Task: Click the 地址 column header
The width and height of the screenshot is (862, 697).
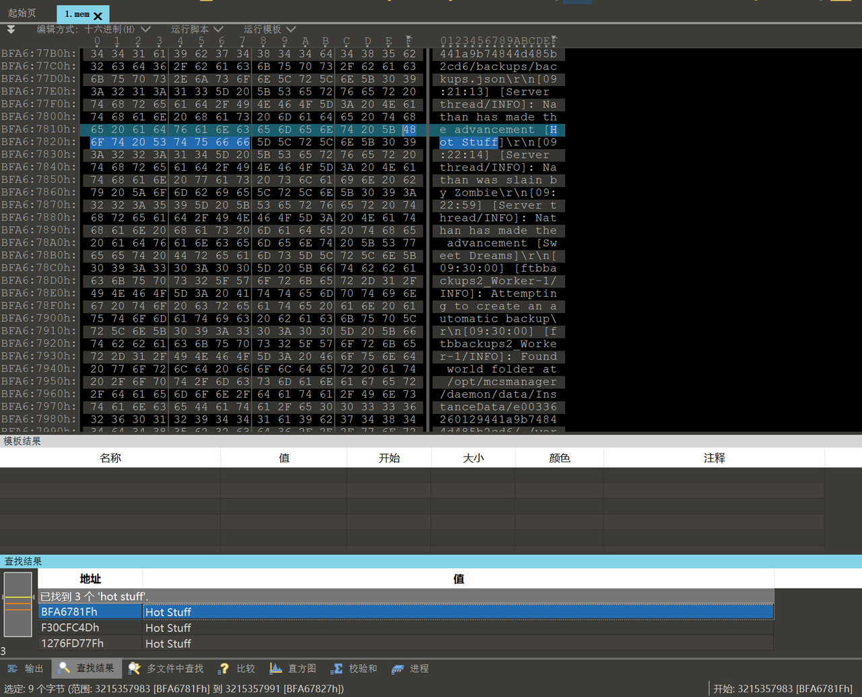Action: click(x=90, y=579)
